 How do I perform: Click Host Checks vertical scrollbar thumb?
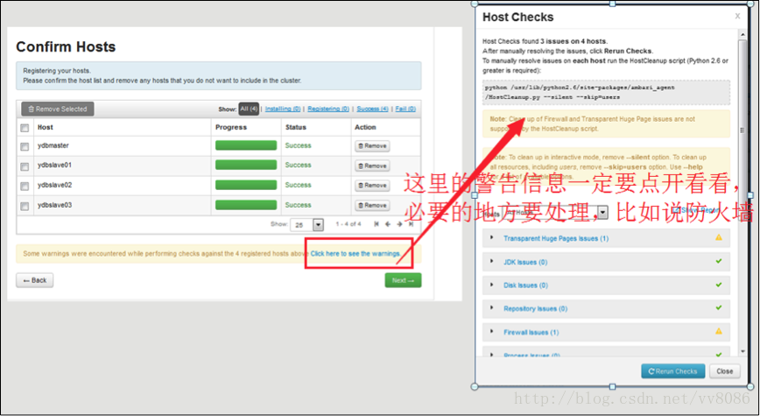pyautogui.click(x=742, y=130)
